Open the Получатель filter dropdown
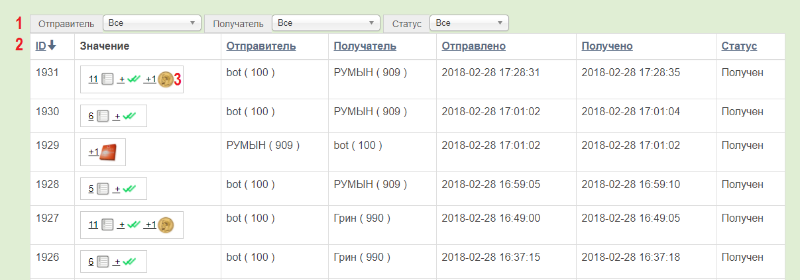 (326, 23)
